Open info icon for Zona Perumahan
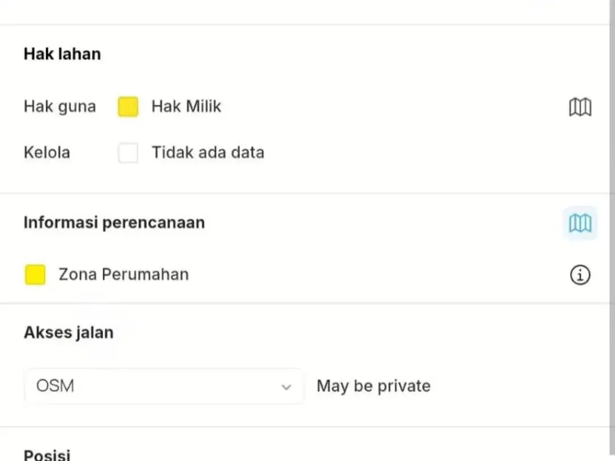The width and height of the screenshot is (615, 461). point(580,275)
